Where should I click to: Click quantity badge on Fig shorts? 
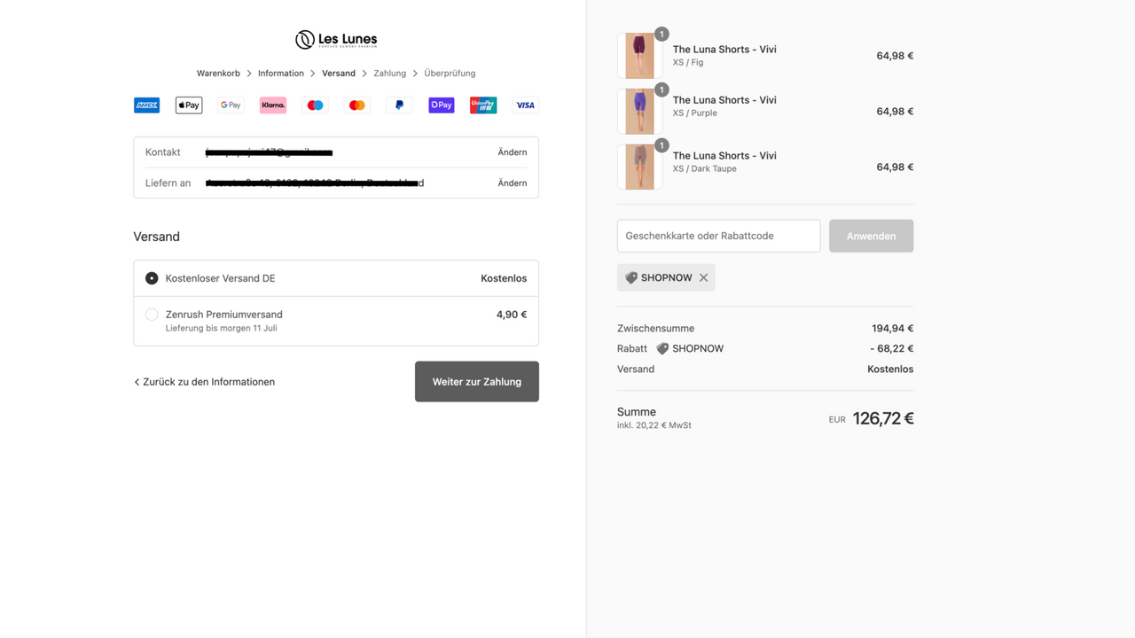[661, 34]
